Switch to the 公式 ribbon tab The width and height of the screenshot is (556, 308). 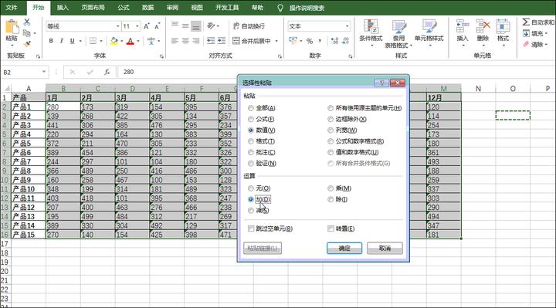(x=124, y=8)
